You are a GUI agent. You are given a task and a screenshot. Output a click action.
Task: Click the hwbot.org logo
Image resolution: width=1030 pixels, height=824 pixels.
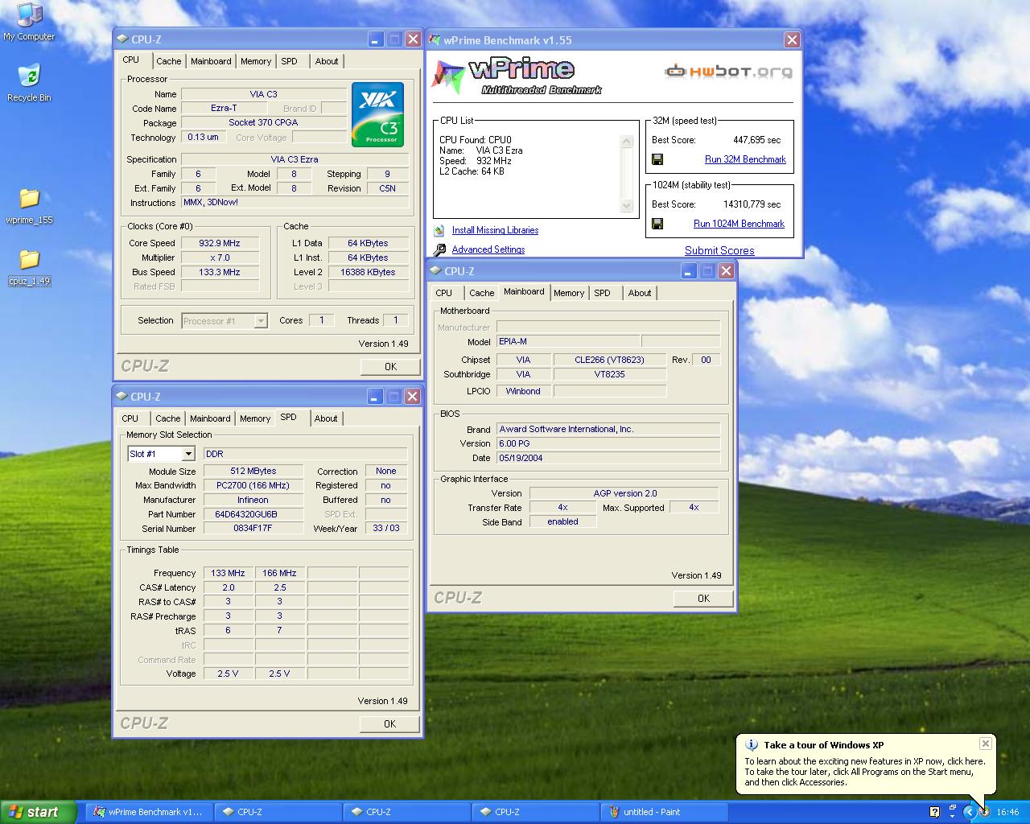729,72
